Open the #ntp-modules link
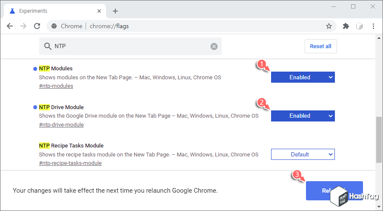Viewport: 383px width, 211px height. 56,86
